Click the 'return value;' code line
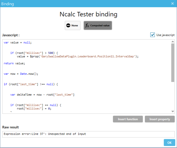This screenshot has width=177, height=148. (x=14, y=63)
